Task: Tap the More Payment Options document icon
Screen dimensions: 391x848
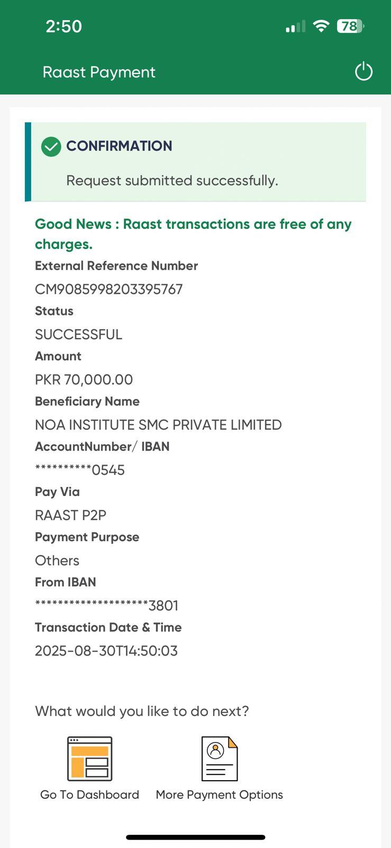Action: (219, 758)
